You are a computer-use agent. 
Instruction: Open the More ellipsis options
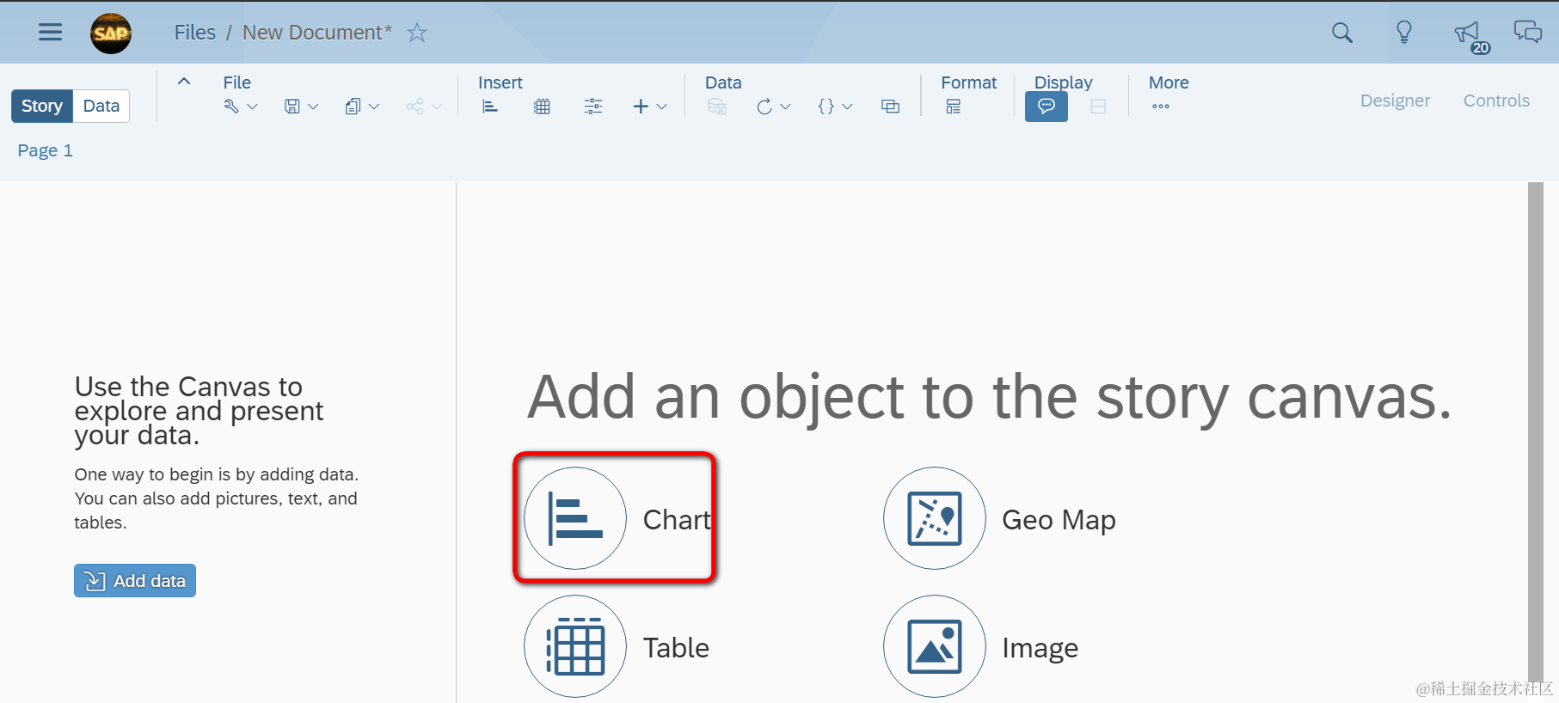coord(1161,107)
